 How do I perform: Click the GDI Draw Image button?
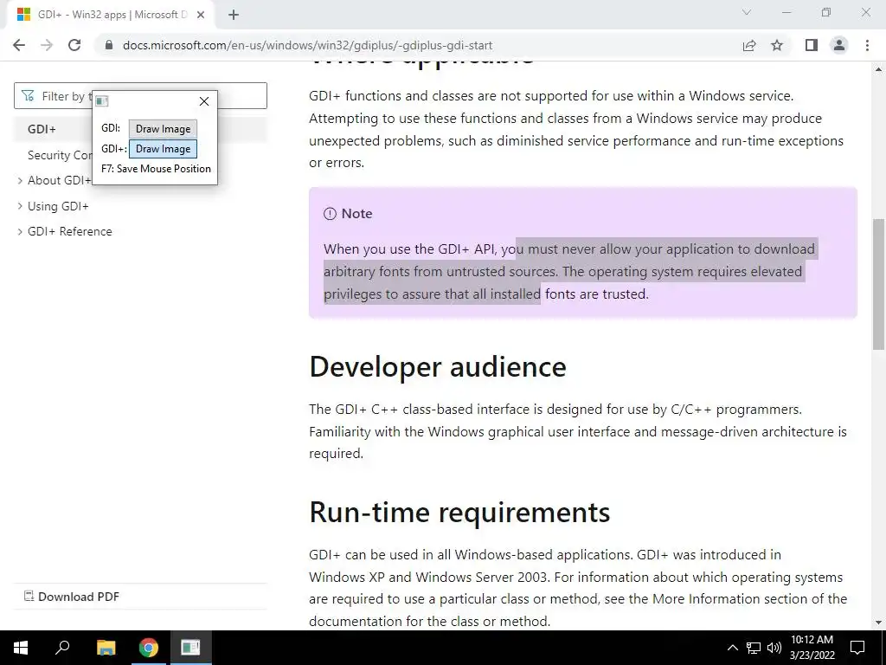(x=163, y=128)
